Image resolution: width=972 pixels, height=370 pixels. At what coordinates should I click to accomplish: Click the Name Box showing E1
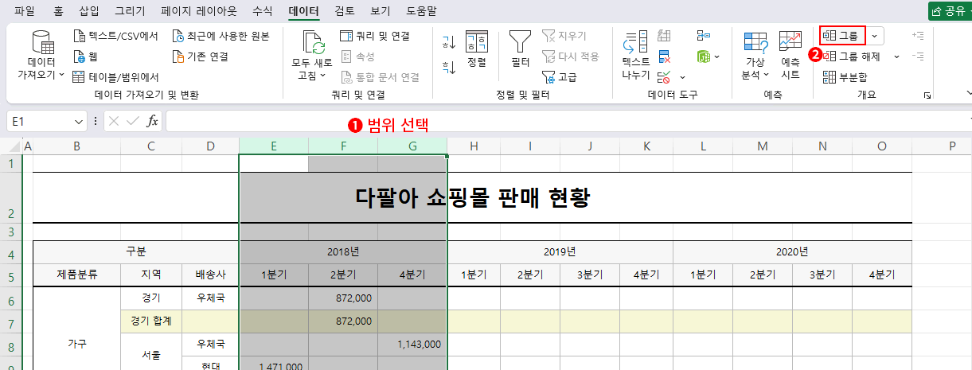[40, 122]
